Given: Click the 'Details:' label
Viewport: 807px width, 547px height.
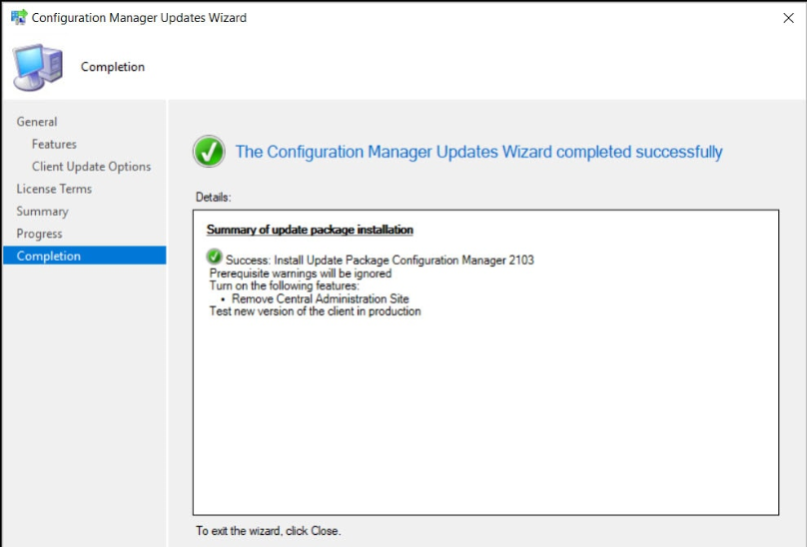Looking at the screenshot, I should click(x=213, y=197).
